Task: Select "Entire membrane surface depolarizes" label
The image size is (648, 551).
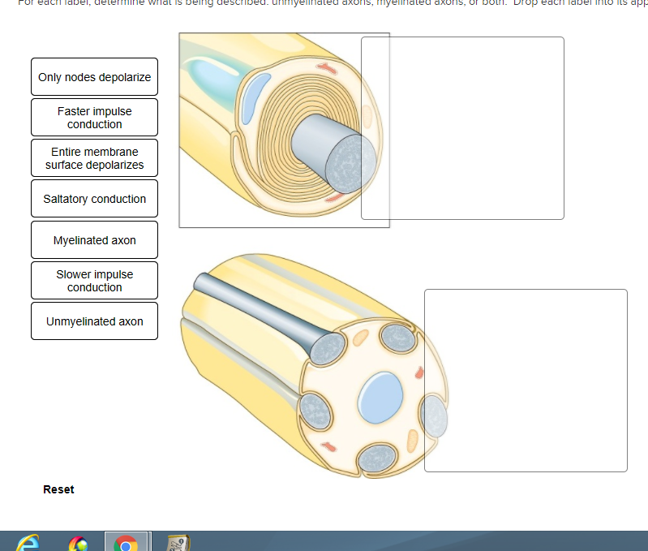Action: tap(94, 158)
